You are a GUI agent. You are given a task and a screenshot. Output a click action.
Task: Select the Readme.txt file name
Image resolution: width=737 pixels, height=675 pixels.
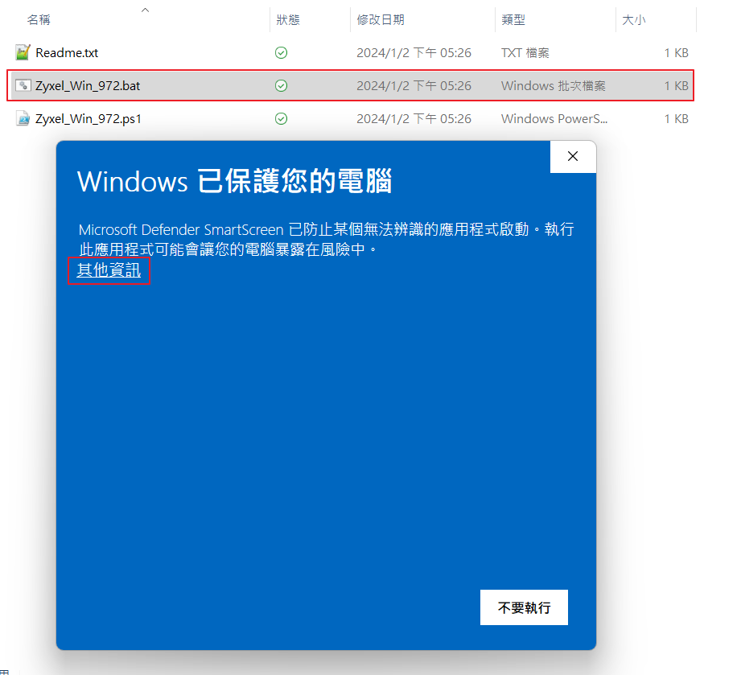[67, 52]
